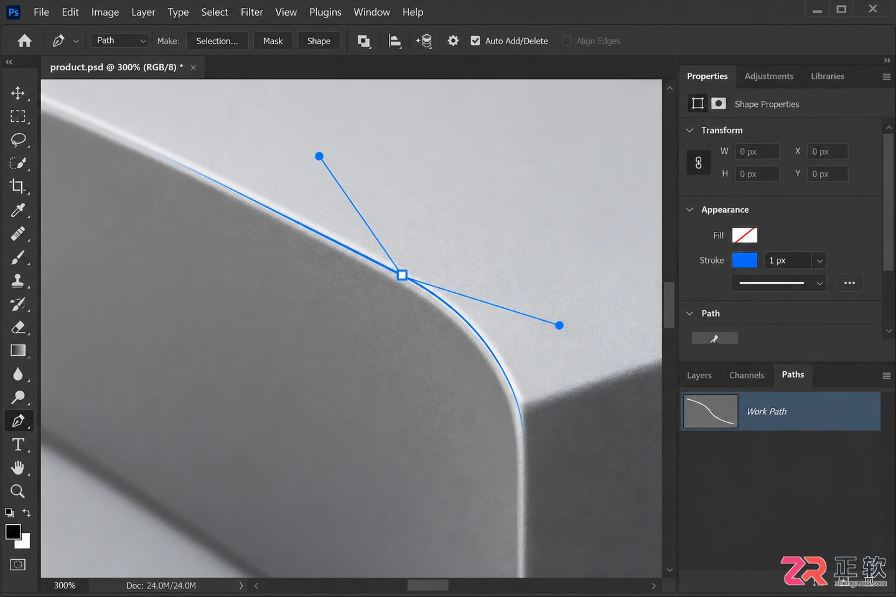896x597 pixels.
Task: Click the Fill color swatch
Action: pos(745,235)
